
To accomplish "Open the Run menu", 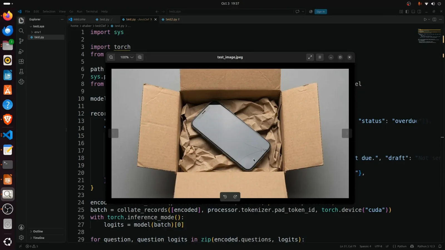I will [x=80, y=12].
